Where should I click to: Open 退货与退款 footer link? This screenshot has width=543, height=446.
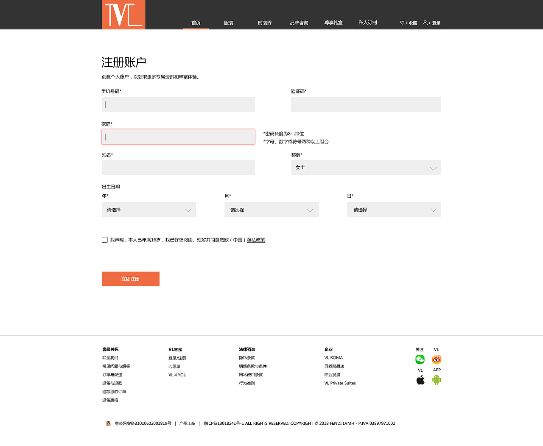pos(112,383)
